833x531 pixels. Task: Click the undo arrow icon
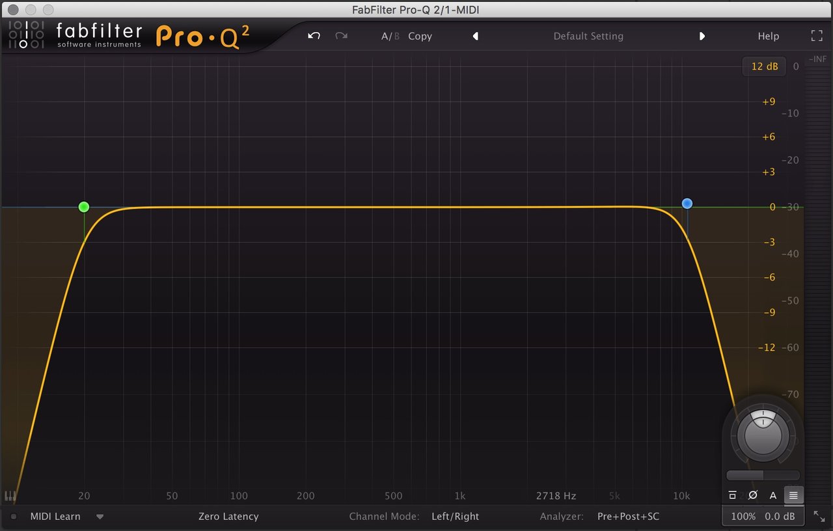pos(314,36)
